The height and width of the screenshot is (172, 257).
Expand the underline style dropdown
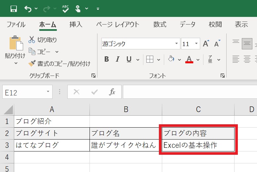138,60
